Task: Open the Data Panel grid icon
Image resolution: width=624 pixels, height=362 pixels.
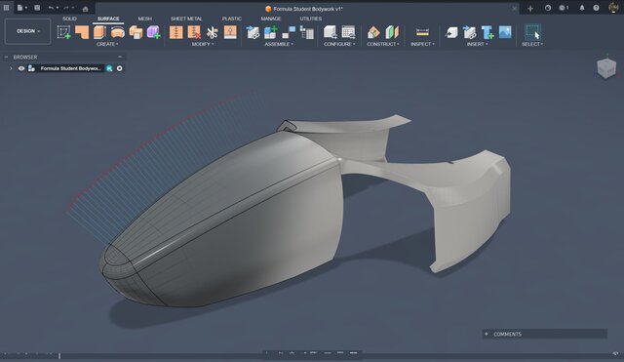Action: click(x=6, y=8)
